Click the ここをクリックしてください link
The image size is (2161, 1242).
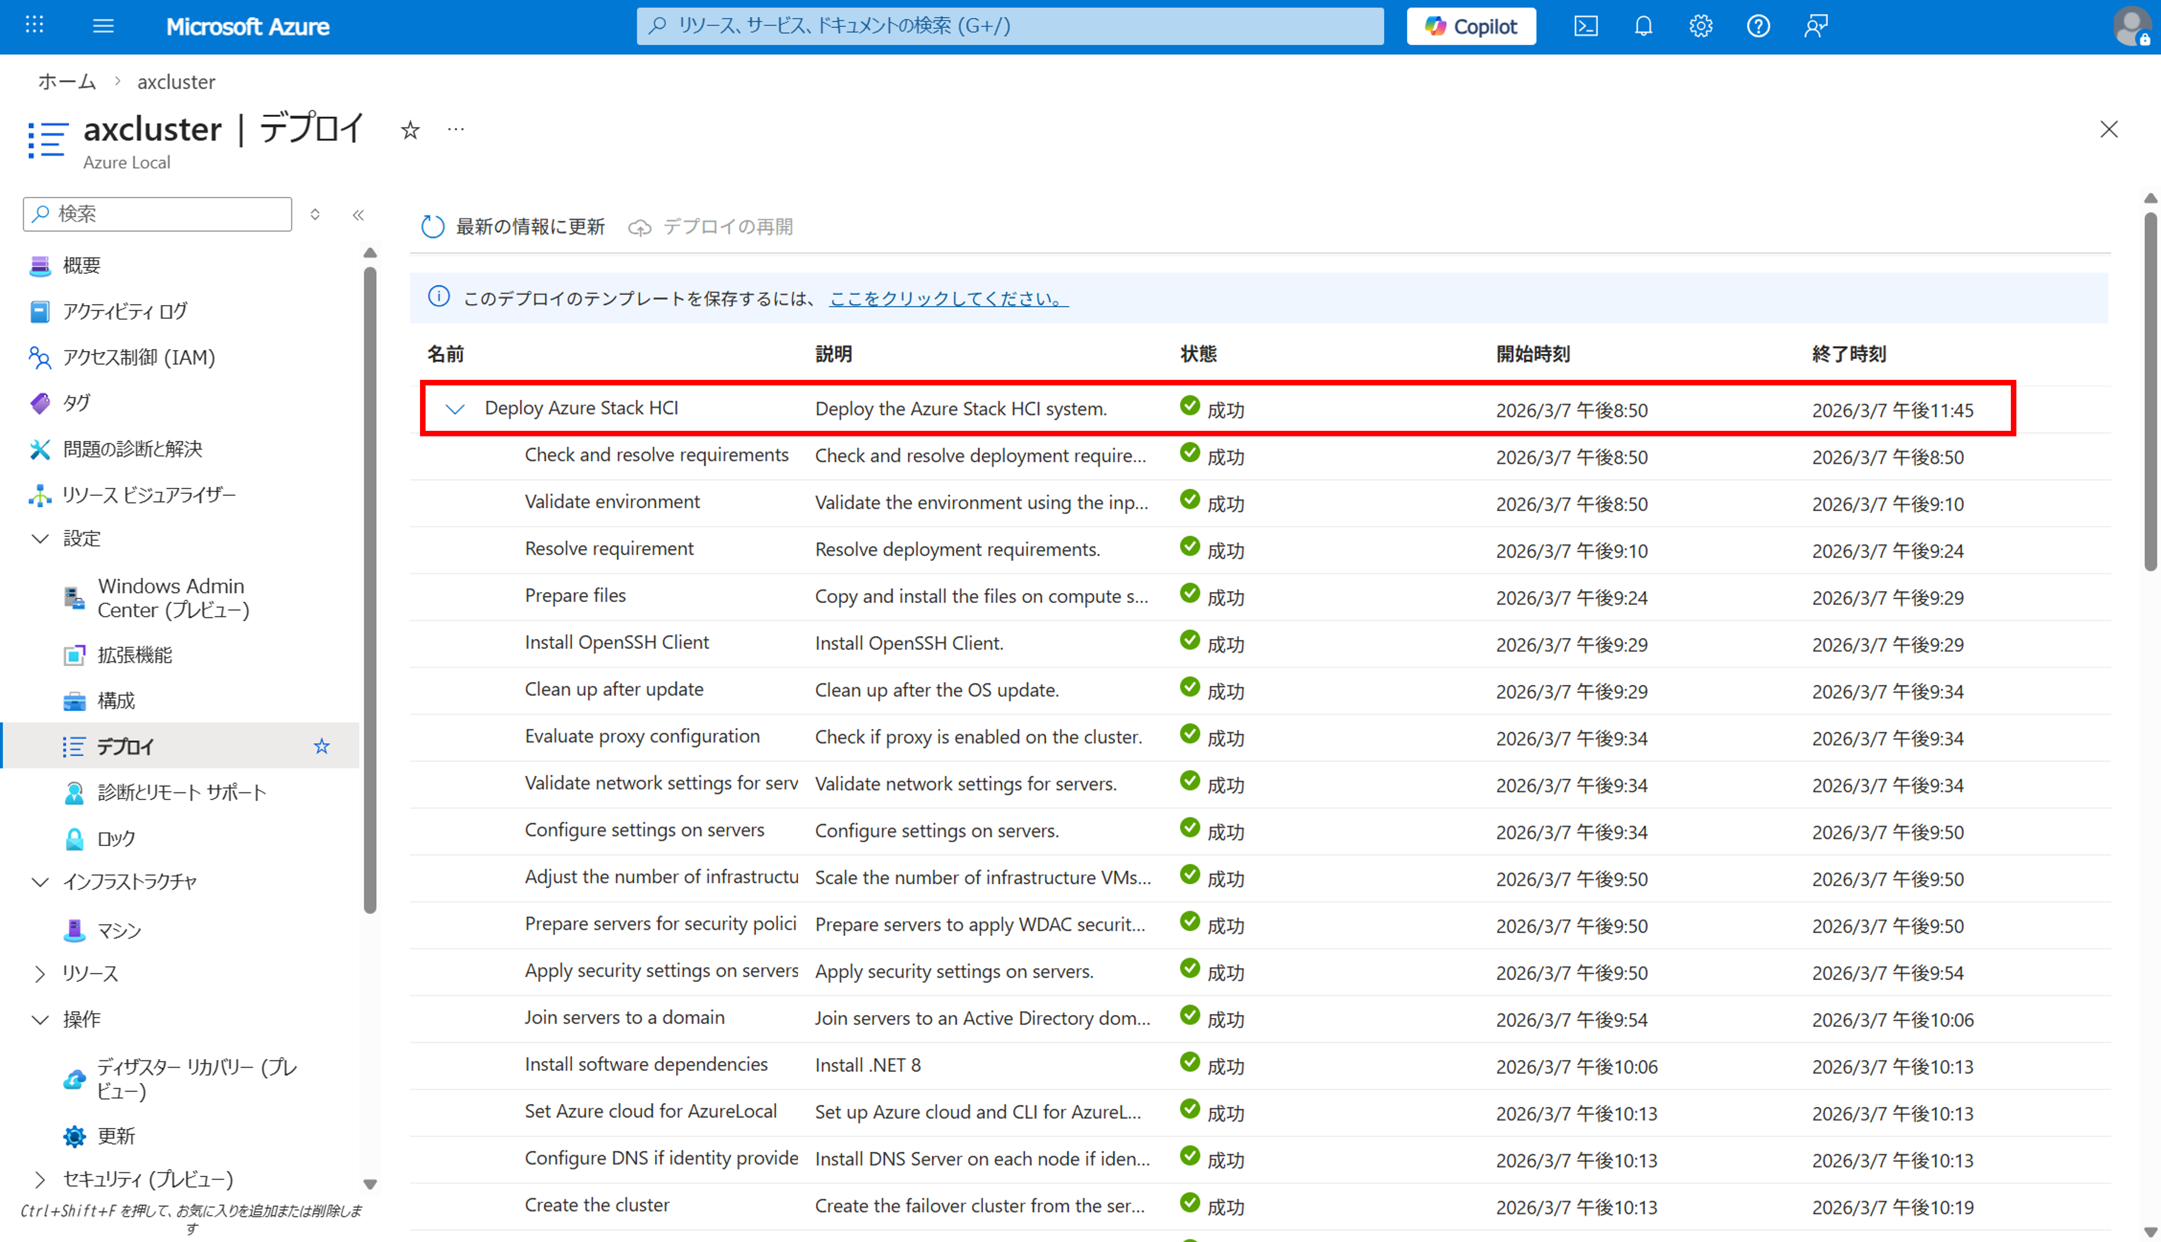click(x=948, y=298)
